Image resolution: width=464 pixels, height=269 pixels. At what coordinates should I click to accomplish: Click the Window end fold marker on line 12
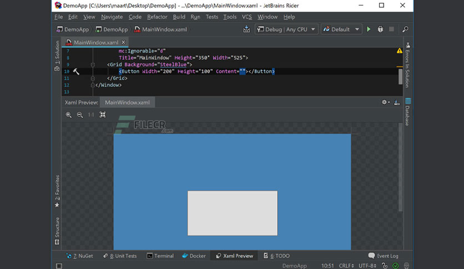(93, 85)
